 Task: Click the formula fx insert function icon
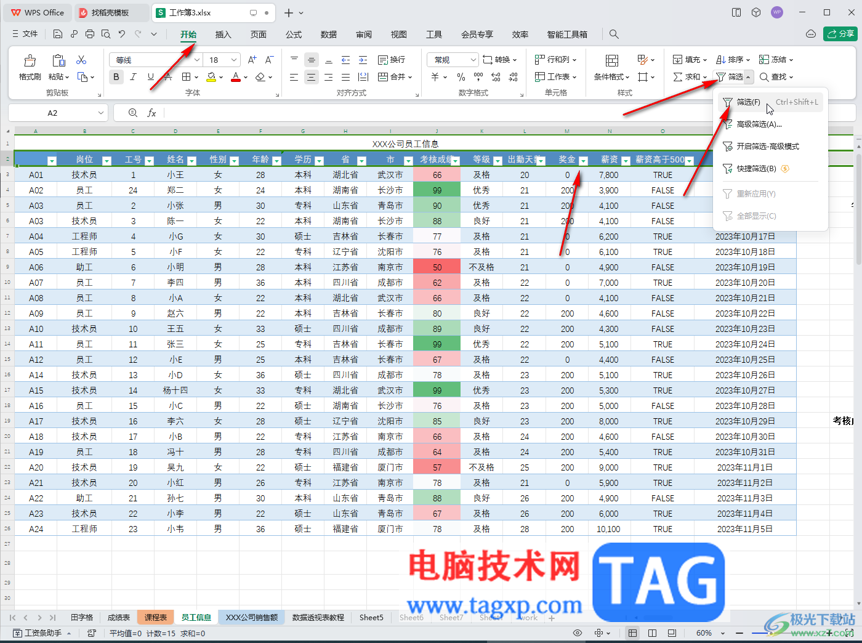tap(151, 113)
